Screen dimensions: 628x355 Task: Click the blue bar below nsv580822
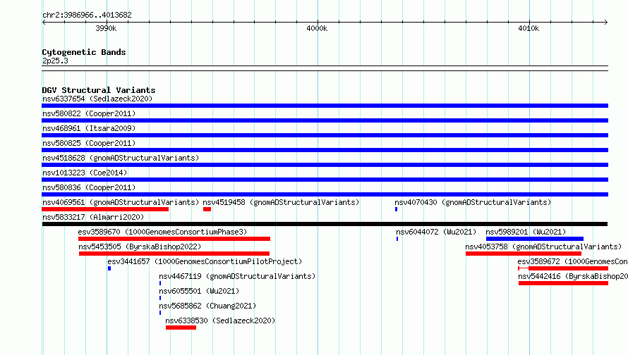click(325, 120)
